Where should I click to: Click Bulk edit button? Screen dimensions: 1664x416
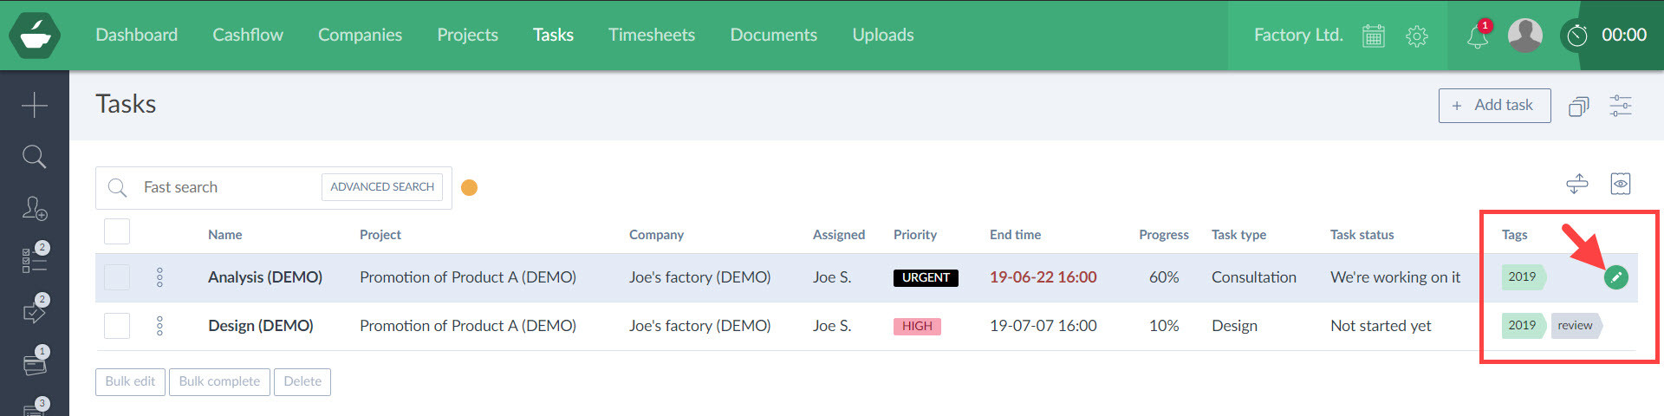coord(130,381)
